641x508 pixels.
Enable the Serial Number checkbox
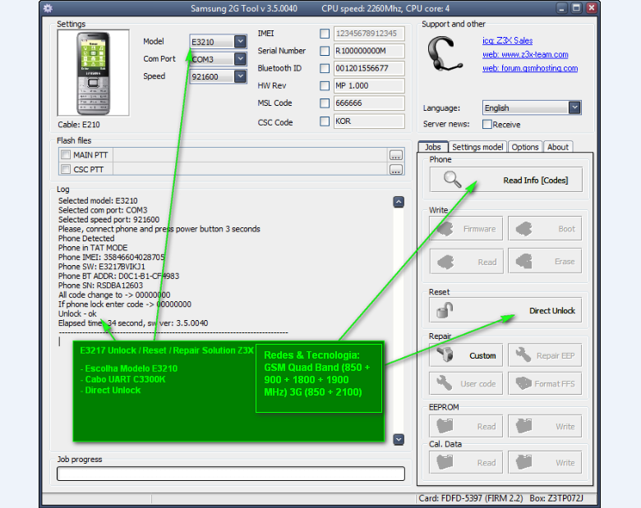tap(325, 51)
